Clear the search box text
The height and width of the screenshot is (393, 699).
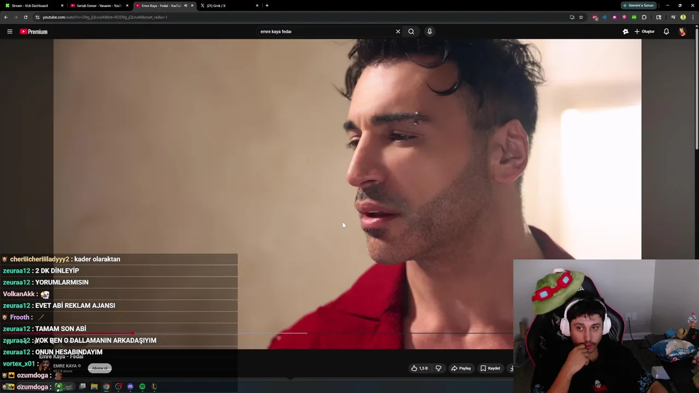click(398, 32)
